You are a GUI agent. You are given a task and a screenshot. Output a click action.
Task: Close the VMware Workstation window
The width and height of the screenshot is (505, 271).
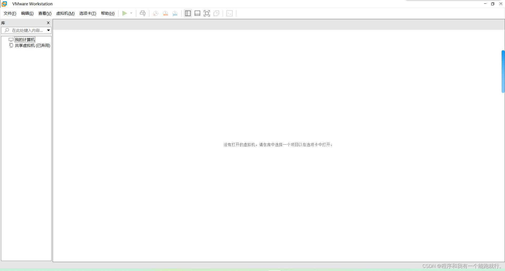tap(501, 4)
